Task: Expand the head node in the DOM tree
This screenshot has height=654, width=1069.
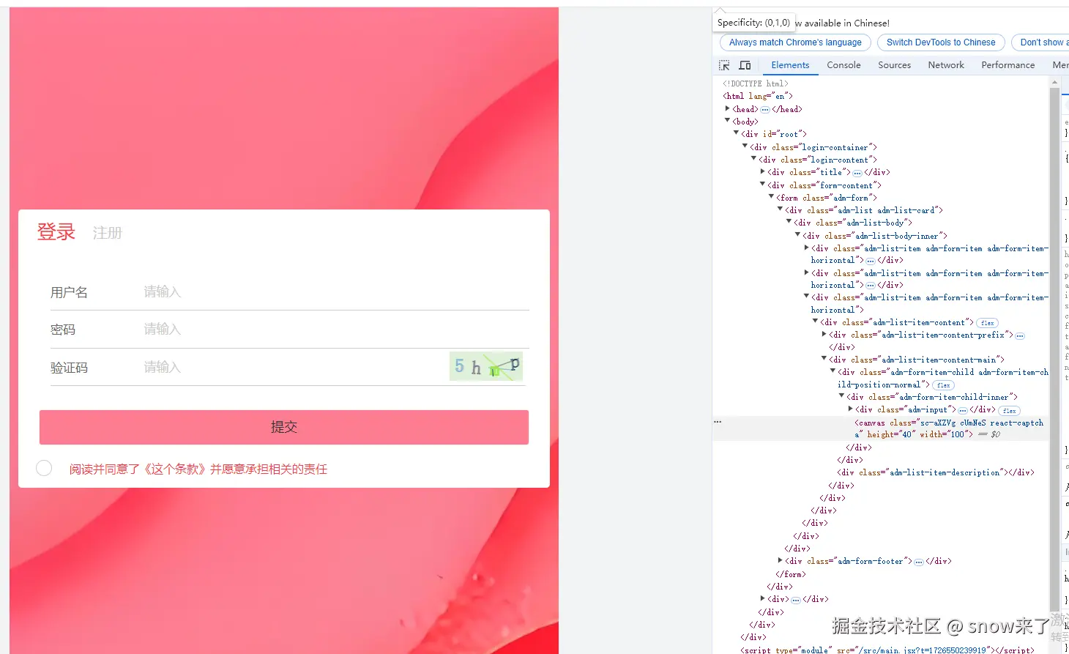Action: click(728, 108)
